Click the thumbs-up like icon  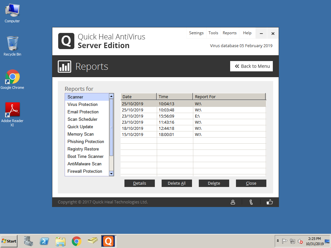[x=270, y=202]
